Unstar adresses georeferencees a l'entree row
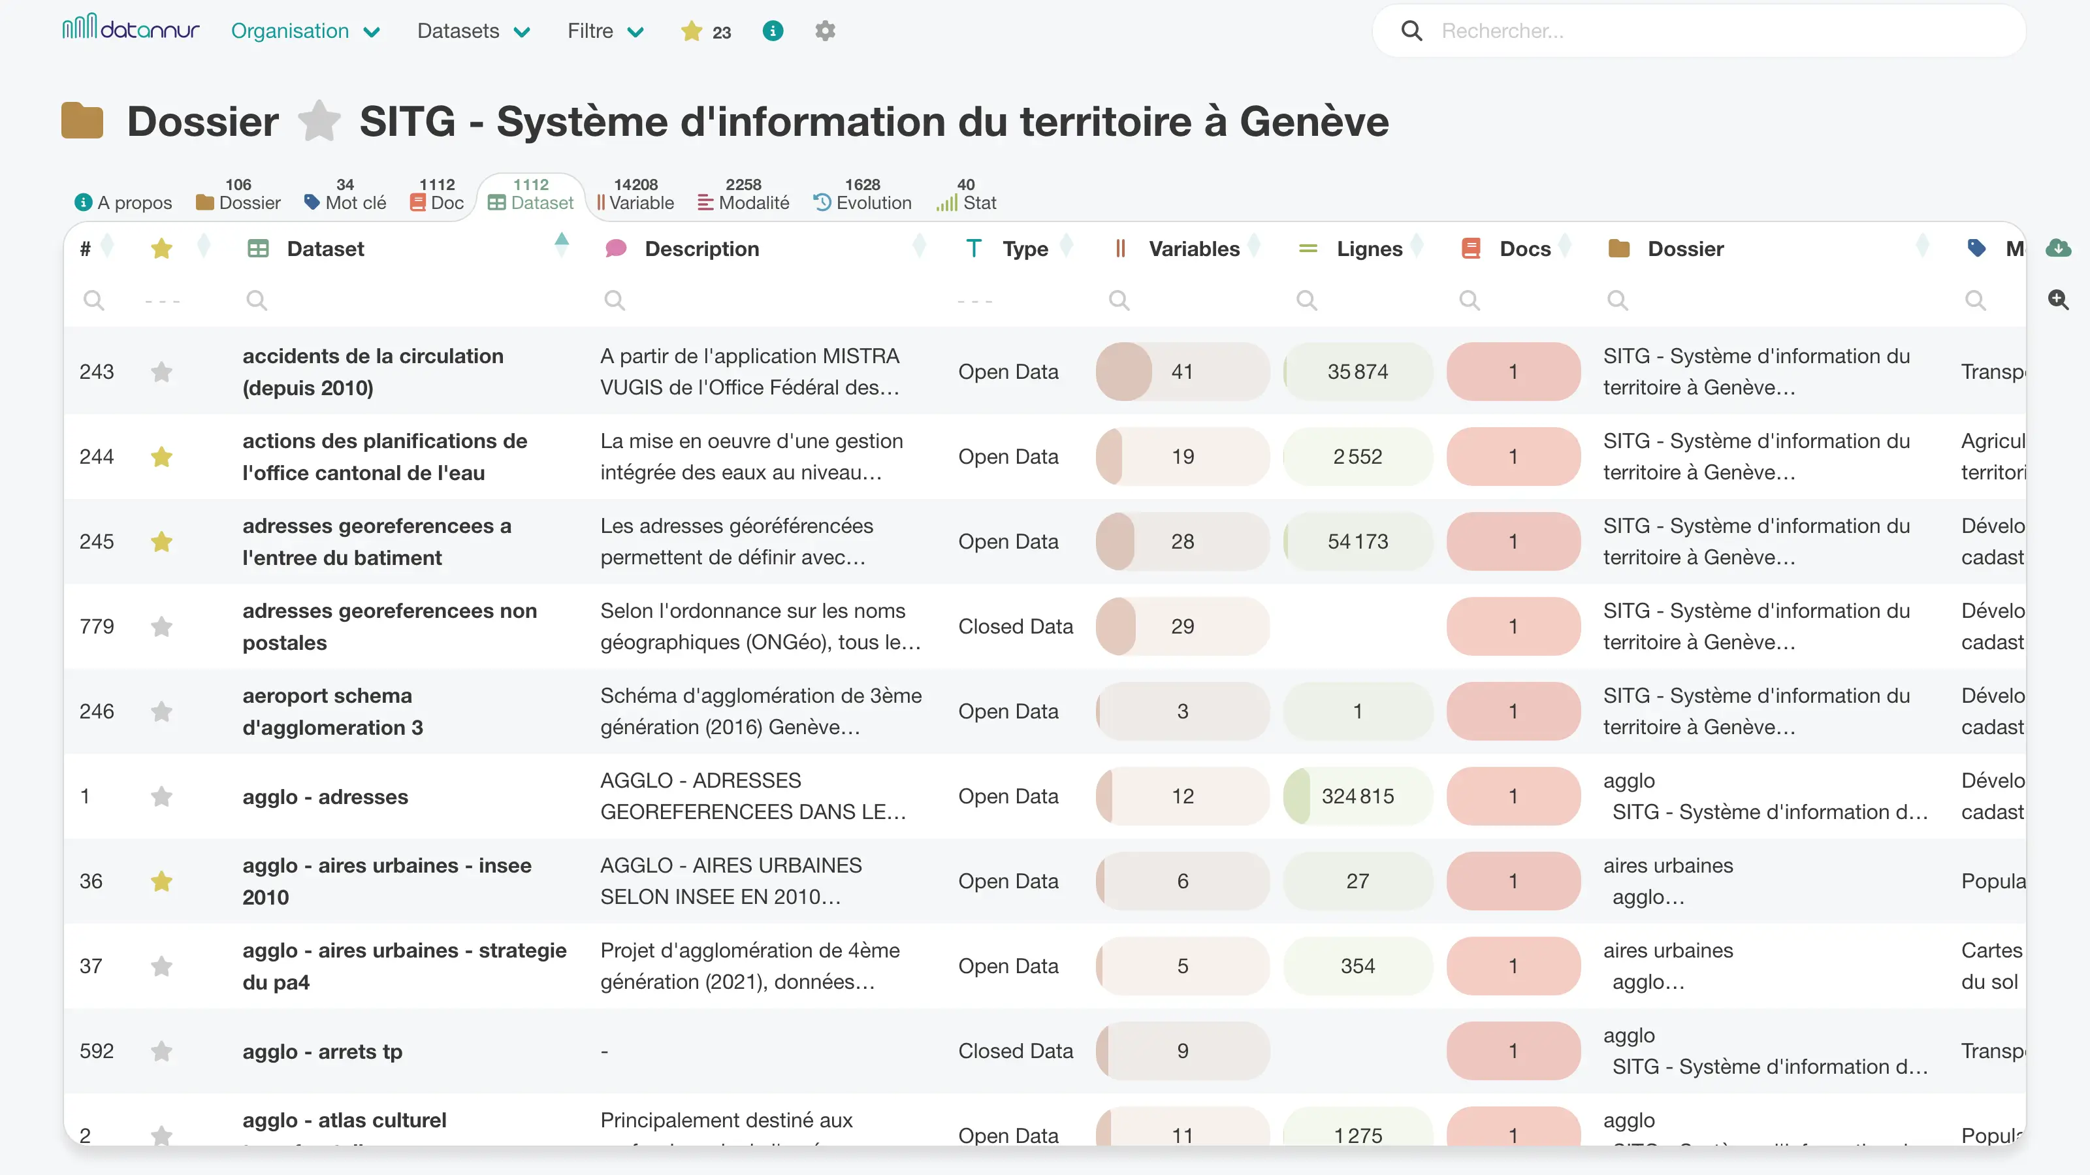Screen dimensions: 2090x1175 pyautogui.click(x=161, y=541)
